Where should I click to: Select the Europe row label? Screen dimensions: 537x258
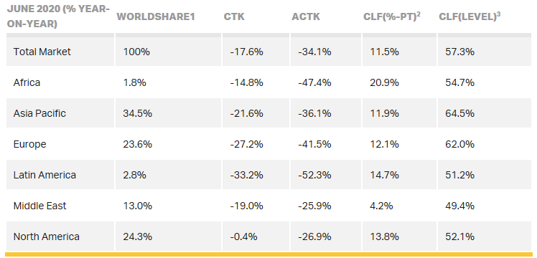30,144
